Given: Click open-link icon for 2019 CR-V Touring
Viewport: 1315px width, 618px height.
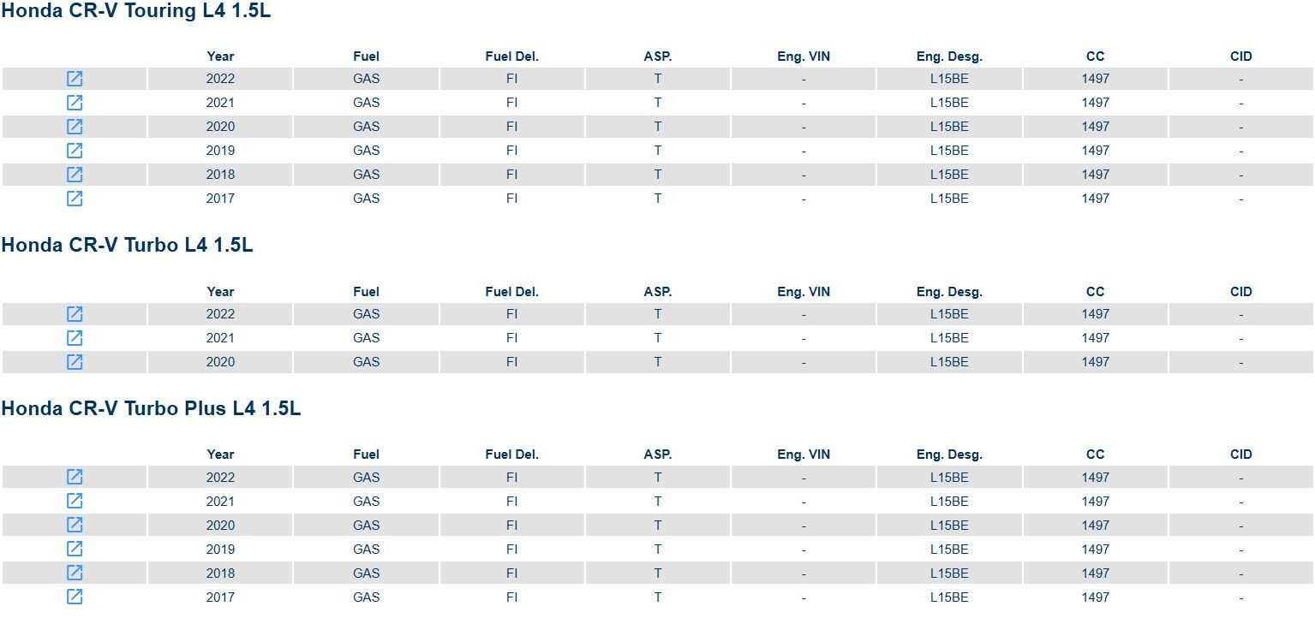Looking at the screenshot, I should coord(75,151).
